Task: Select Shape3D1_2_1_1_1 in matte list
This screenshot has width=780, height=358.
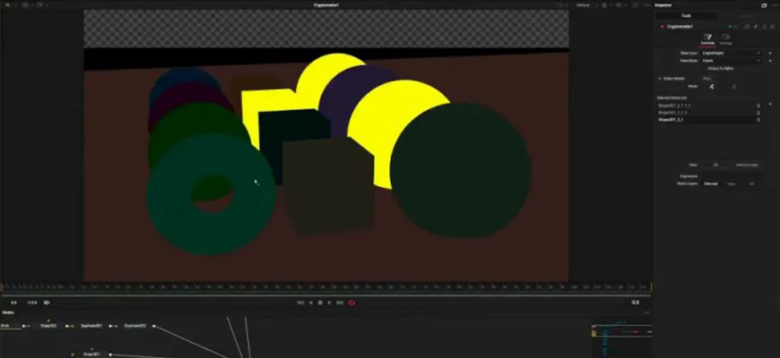Action: click(x=673, y=106)
